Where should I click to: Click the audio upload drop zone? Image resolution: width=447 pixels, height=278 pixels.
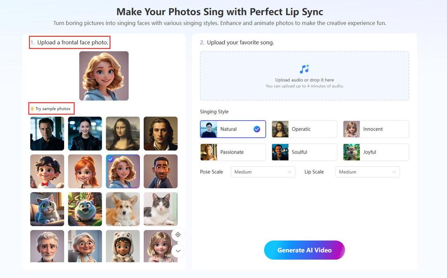(304, 76)
